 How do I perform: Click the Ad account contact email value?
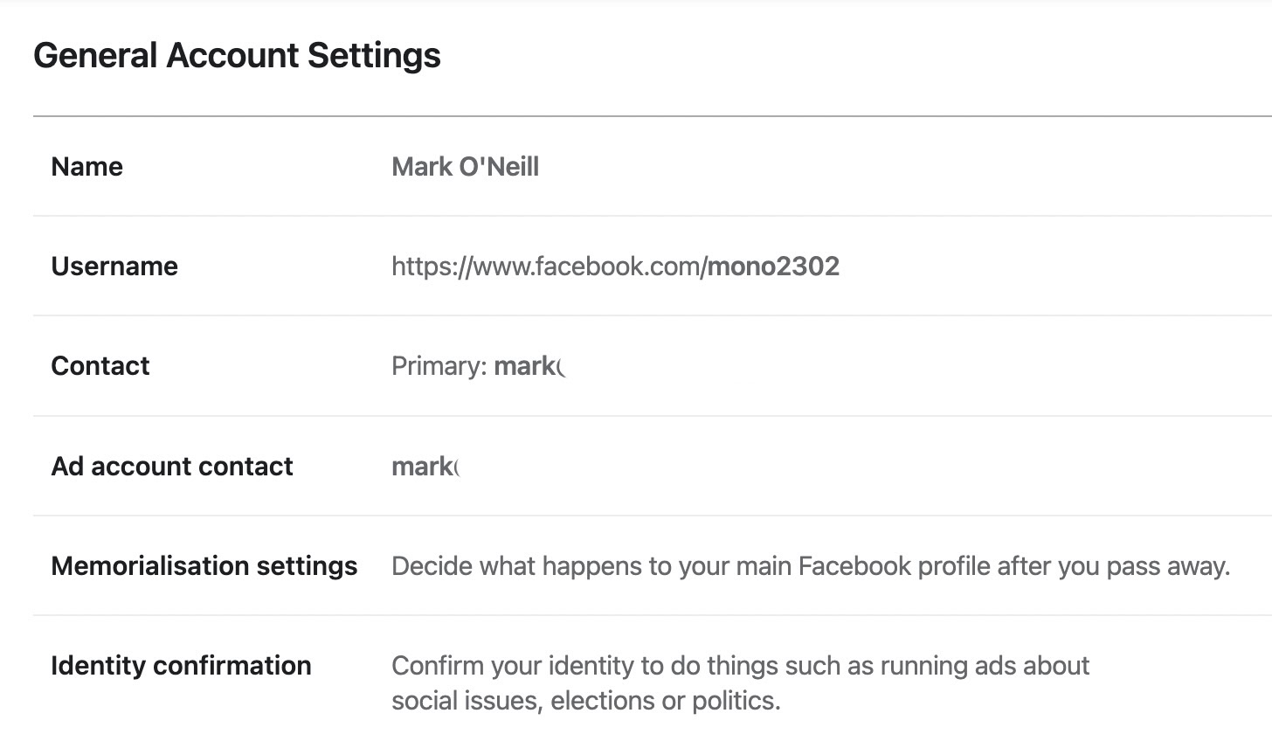[x=425, y=466]
